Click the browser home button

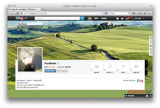tap(145, 13)
